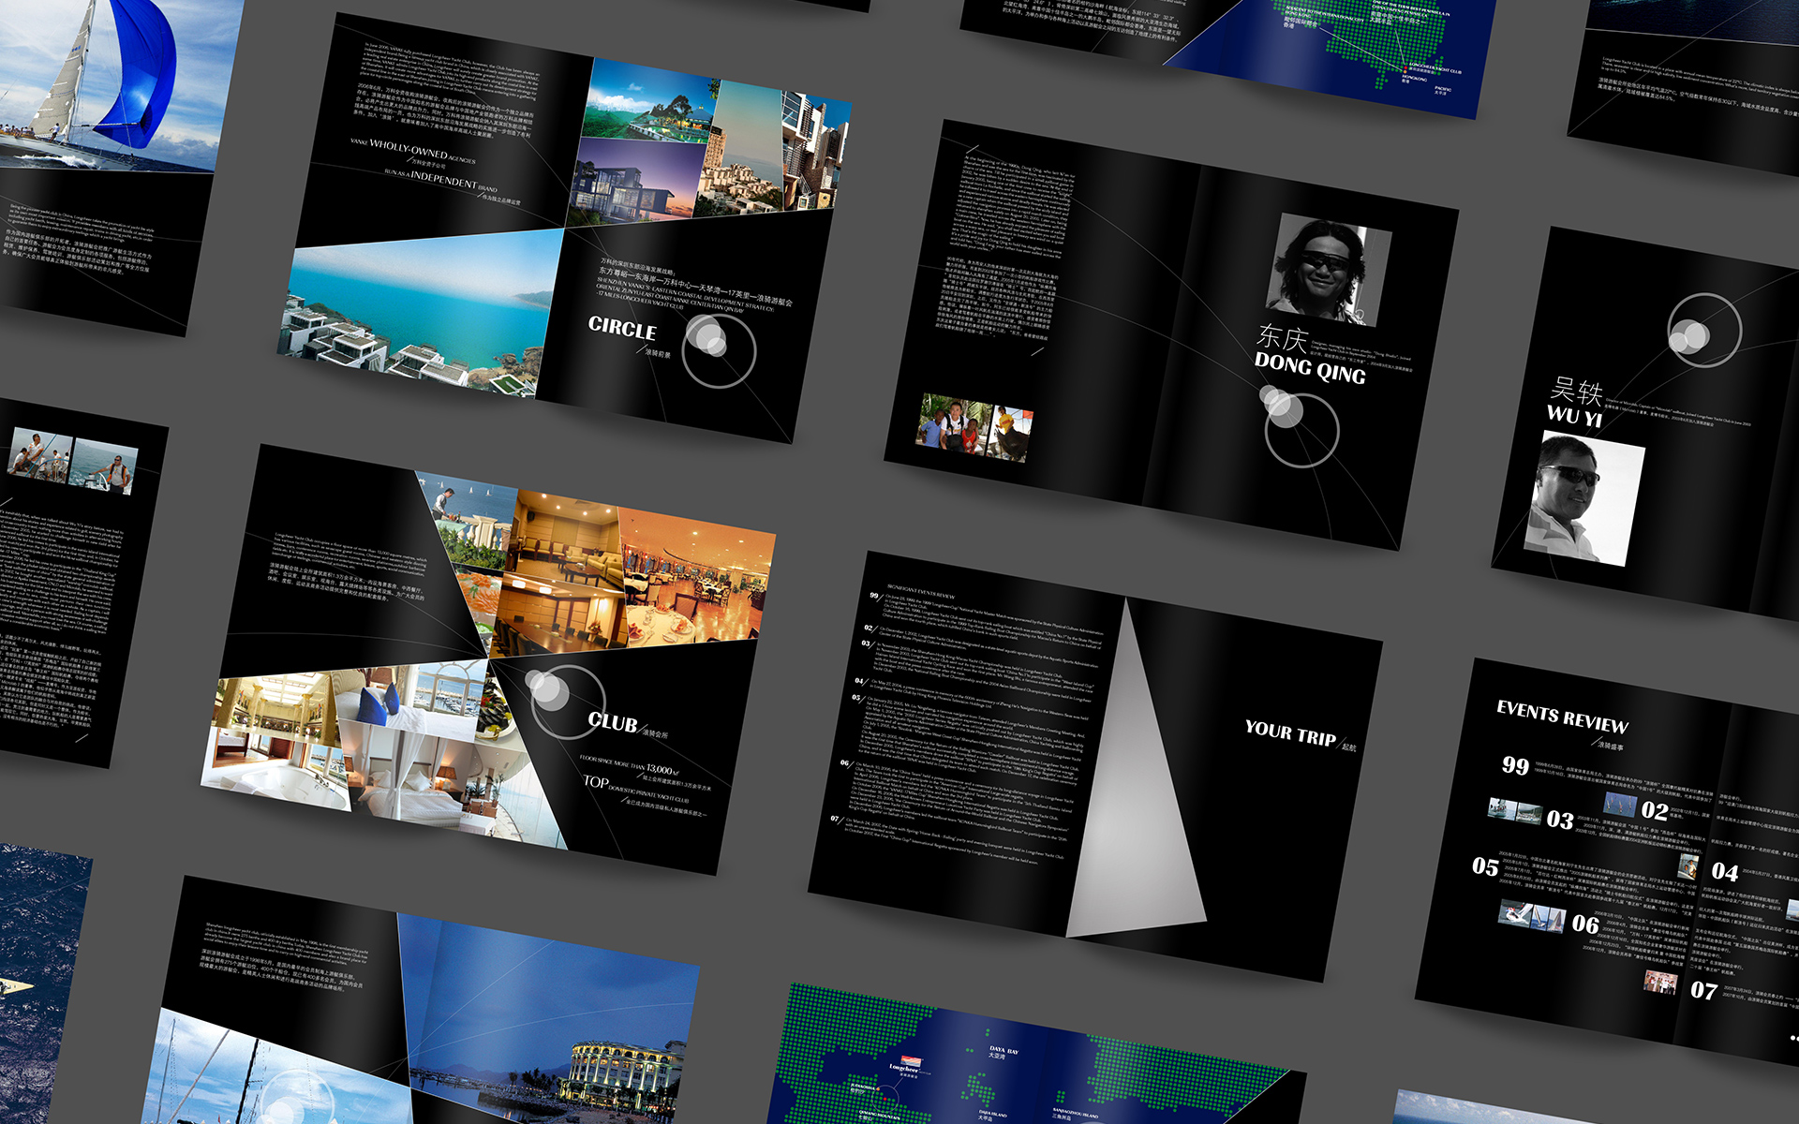This screenshot has height=1124, width=1799.
Task: Click the Chinese name 东庆
Action: click(1282, 337)
